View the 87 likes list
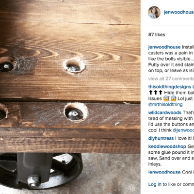 pos(157,34)
